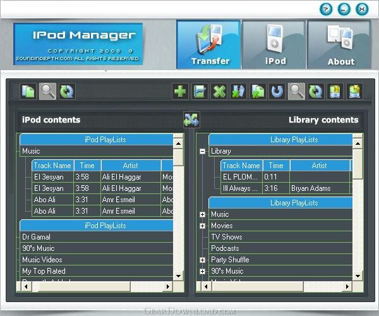379x316 pixels.
Task: Click the last database icon at the toolbar end
Action: (354, 92)
